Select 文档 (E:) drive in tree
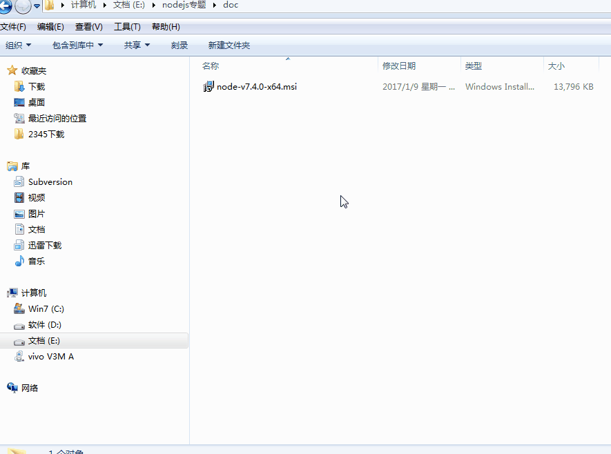Image resolution: width=611 pixels, height=454 pixels. (44, 341)
